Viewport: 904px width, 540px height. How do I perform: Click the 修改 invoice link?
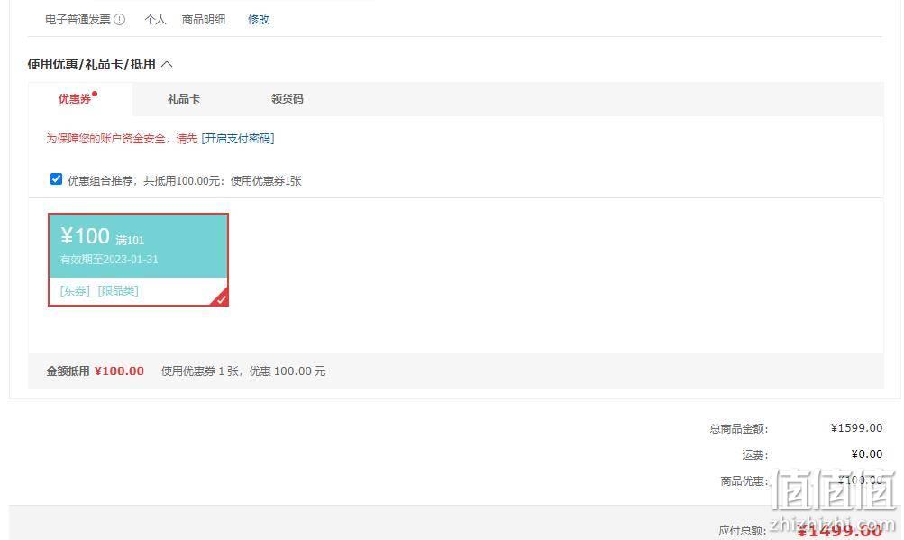259,20
